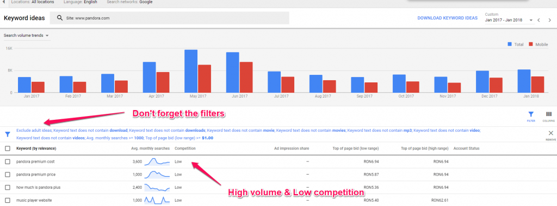Click trend sparkline for music player website

(157, 201)
